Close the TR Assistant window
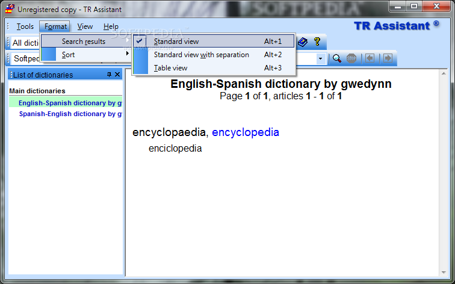The width and height of the screenshot is (455, 284). [x=436, y=7]
